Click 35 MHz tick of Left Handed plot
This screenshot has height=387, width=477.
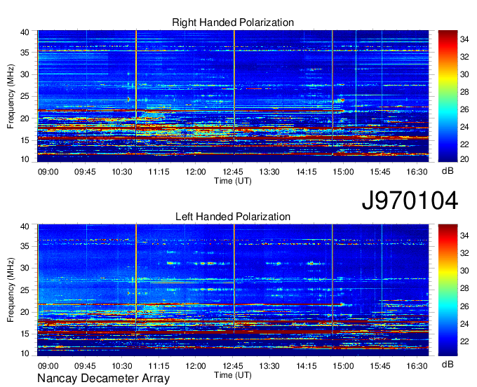coord(25,246)
